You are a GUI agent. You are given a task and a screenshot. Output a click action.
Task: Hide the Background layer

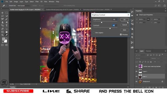click(x=136, y=81)
